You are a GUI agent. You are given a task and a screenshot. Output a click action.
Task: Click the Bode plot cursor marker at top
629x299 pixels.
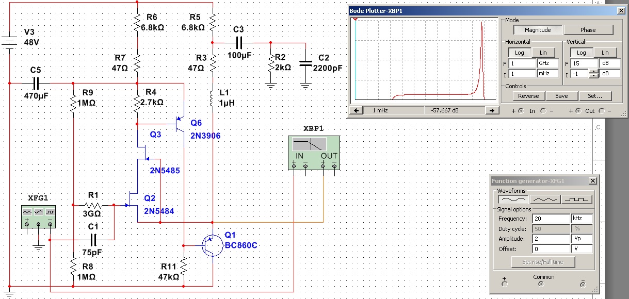[x=355, y=20]
